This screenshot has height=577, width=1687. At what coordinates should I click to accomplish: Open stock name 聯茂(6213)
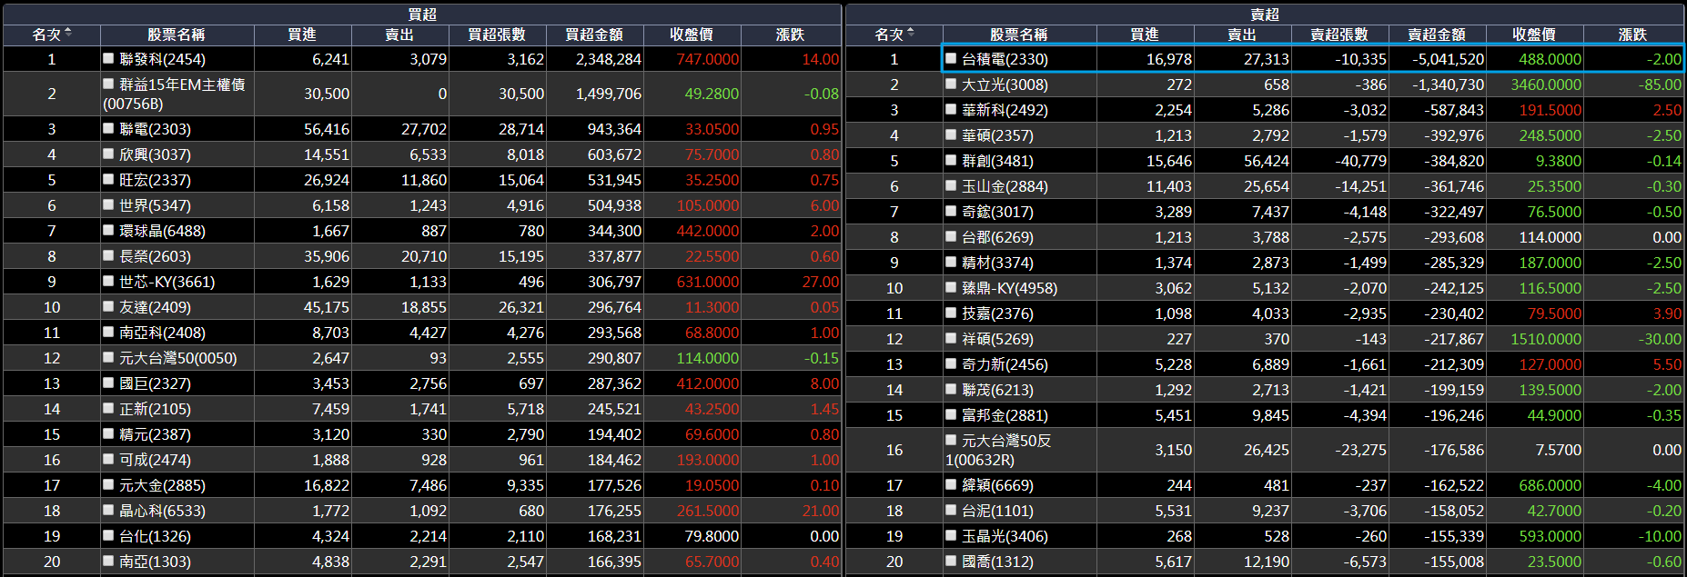tap(997, 390)
